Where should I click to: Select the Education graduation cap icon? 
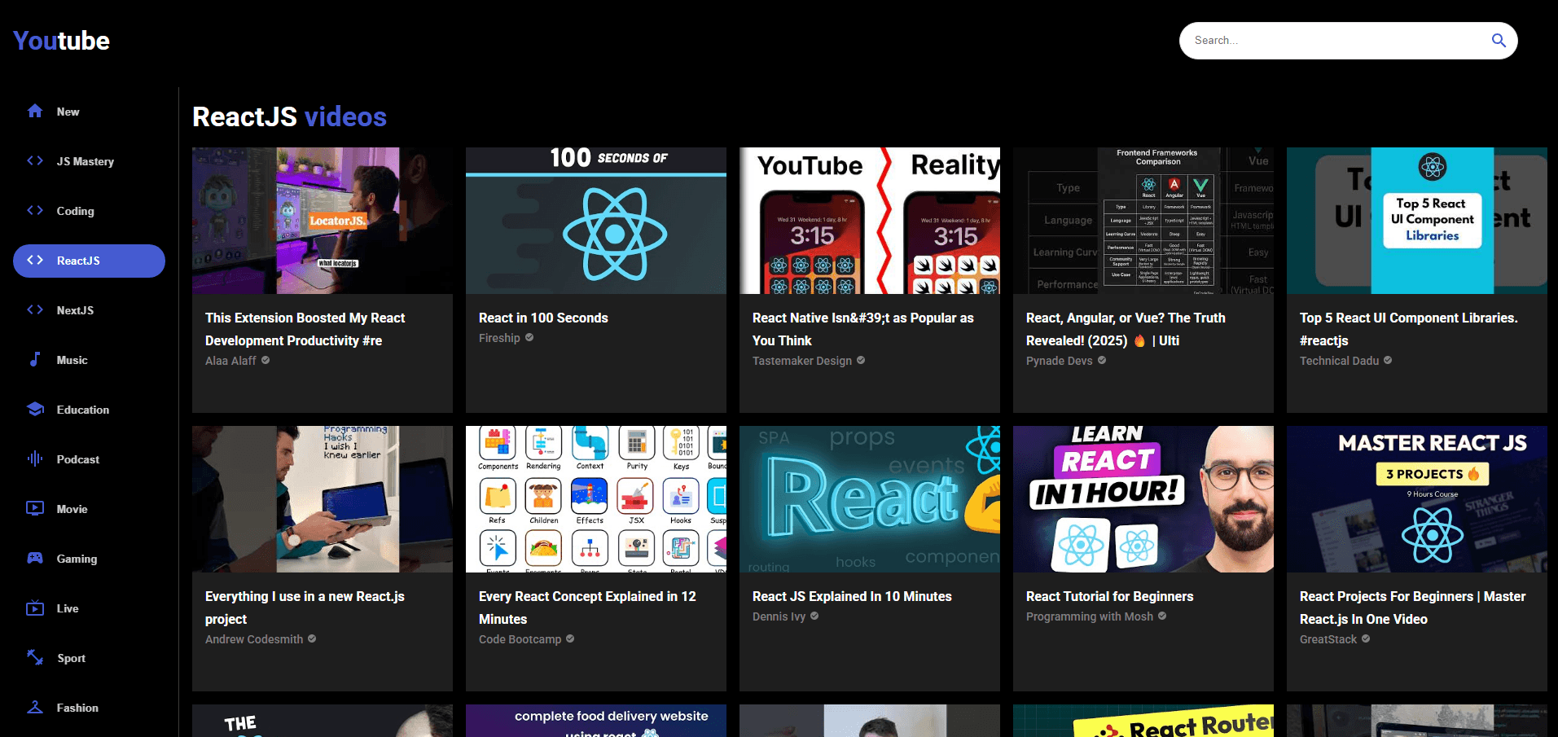[x=36, y=409]
